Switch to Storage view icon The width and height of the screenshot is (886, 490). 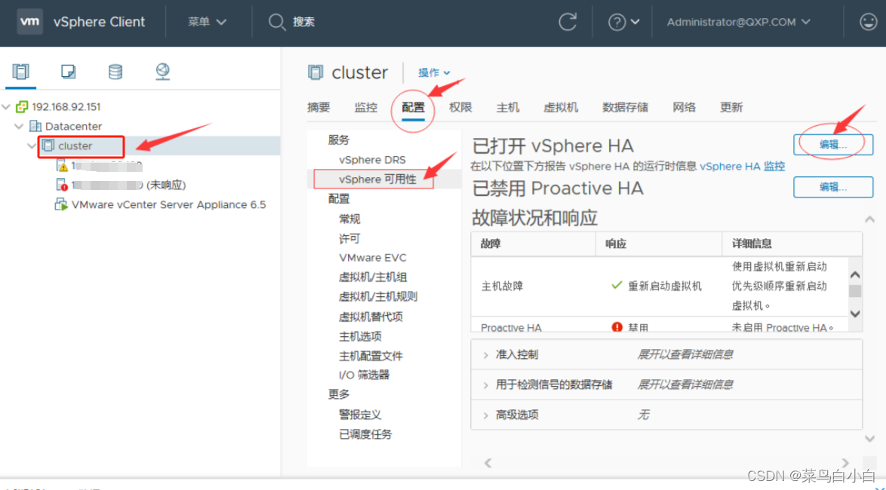click(115, 72)
